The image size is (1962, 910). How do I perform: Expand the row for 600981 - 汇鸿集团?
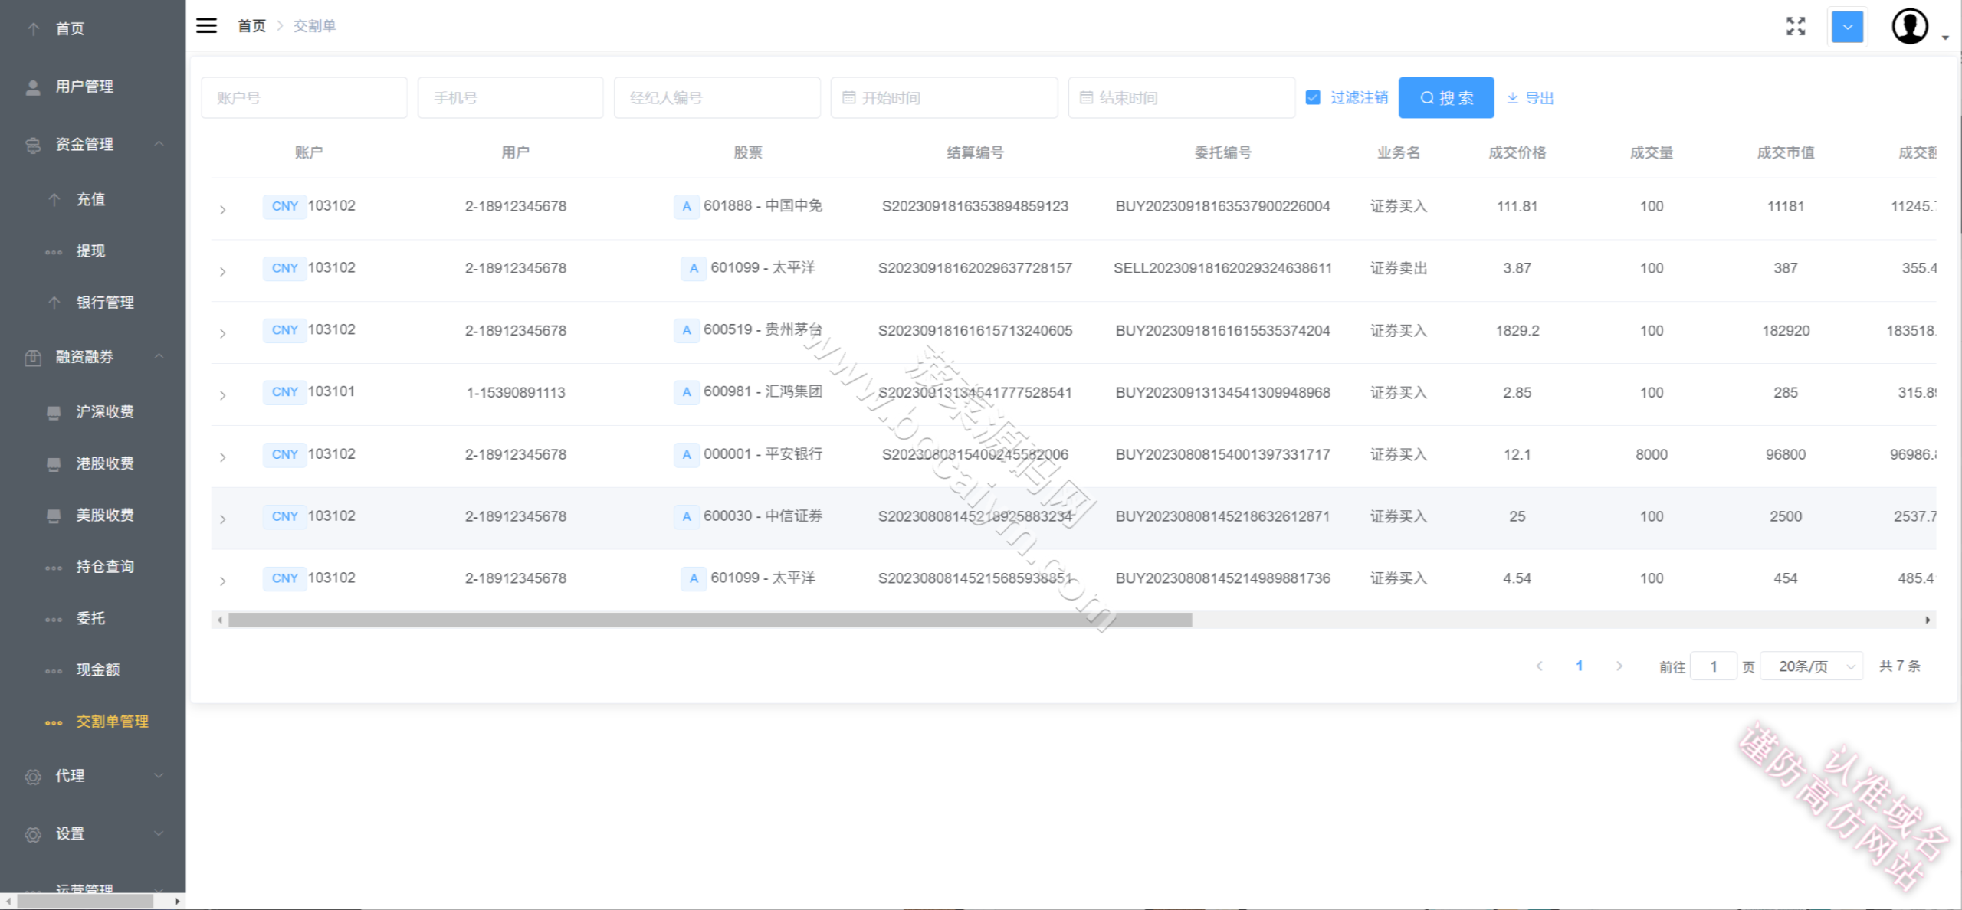tap(222, 395)
